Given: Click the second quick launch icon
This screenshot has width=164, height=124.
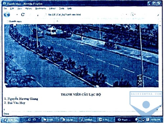Looking at the screenshot, I should (29, 120).
